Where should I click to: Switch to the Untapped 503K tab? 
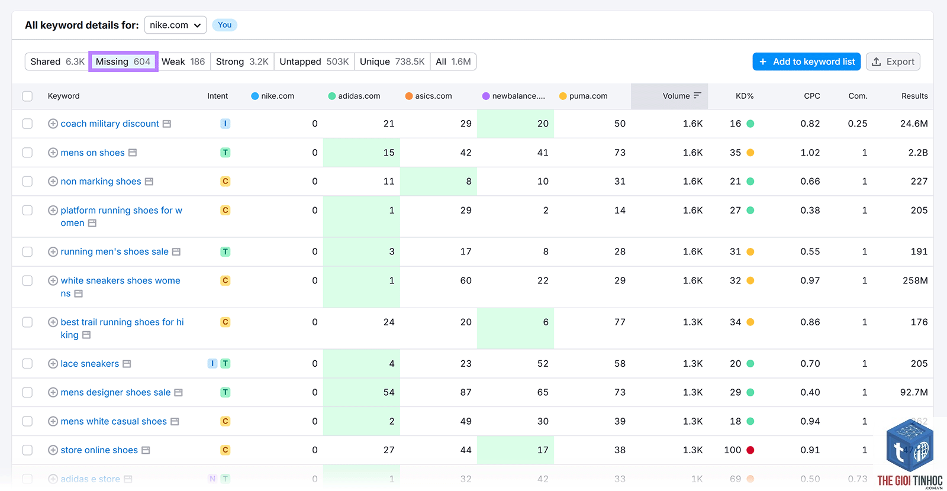(x=314, y=62)
